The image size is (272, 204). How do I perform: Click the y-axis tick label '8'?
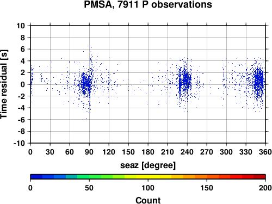click(x=23, y=38)
